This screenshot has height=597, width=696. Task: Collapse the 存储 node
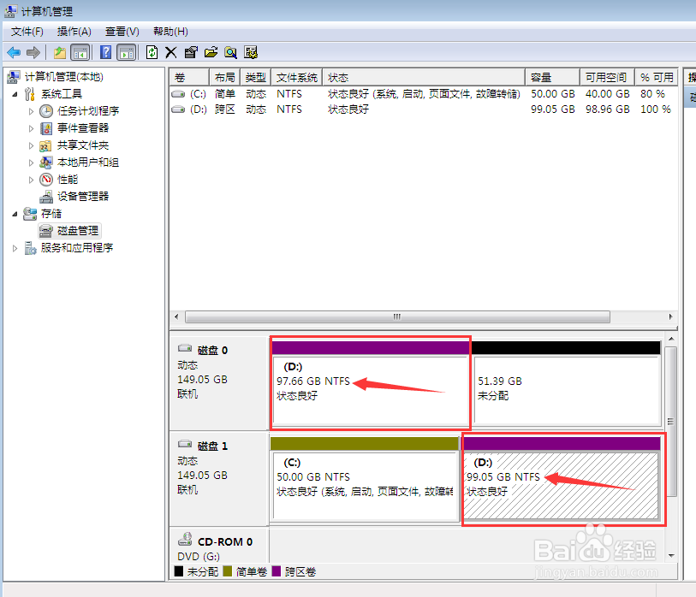pos(15,214)
